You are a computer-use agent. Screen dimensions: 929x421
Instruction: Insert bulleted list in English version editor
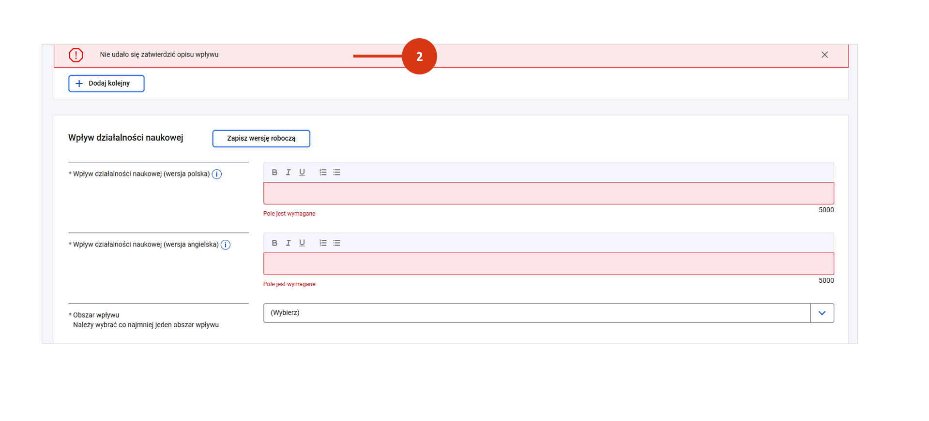pyautogui.click(x=337, y=243)
